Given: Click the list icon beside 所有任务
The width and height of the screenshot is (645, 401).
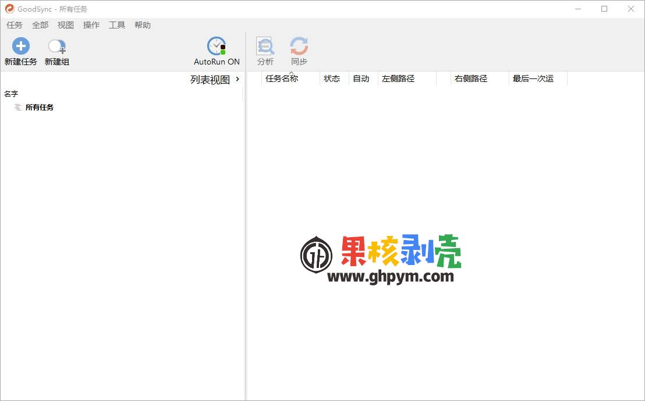Looking at the screenshot, I should 17,108.
